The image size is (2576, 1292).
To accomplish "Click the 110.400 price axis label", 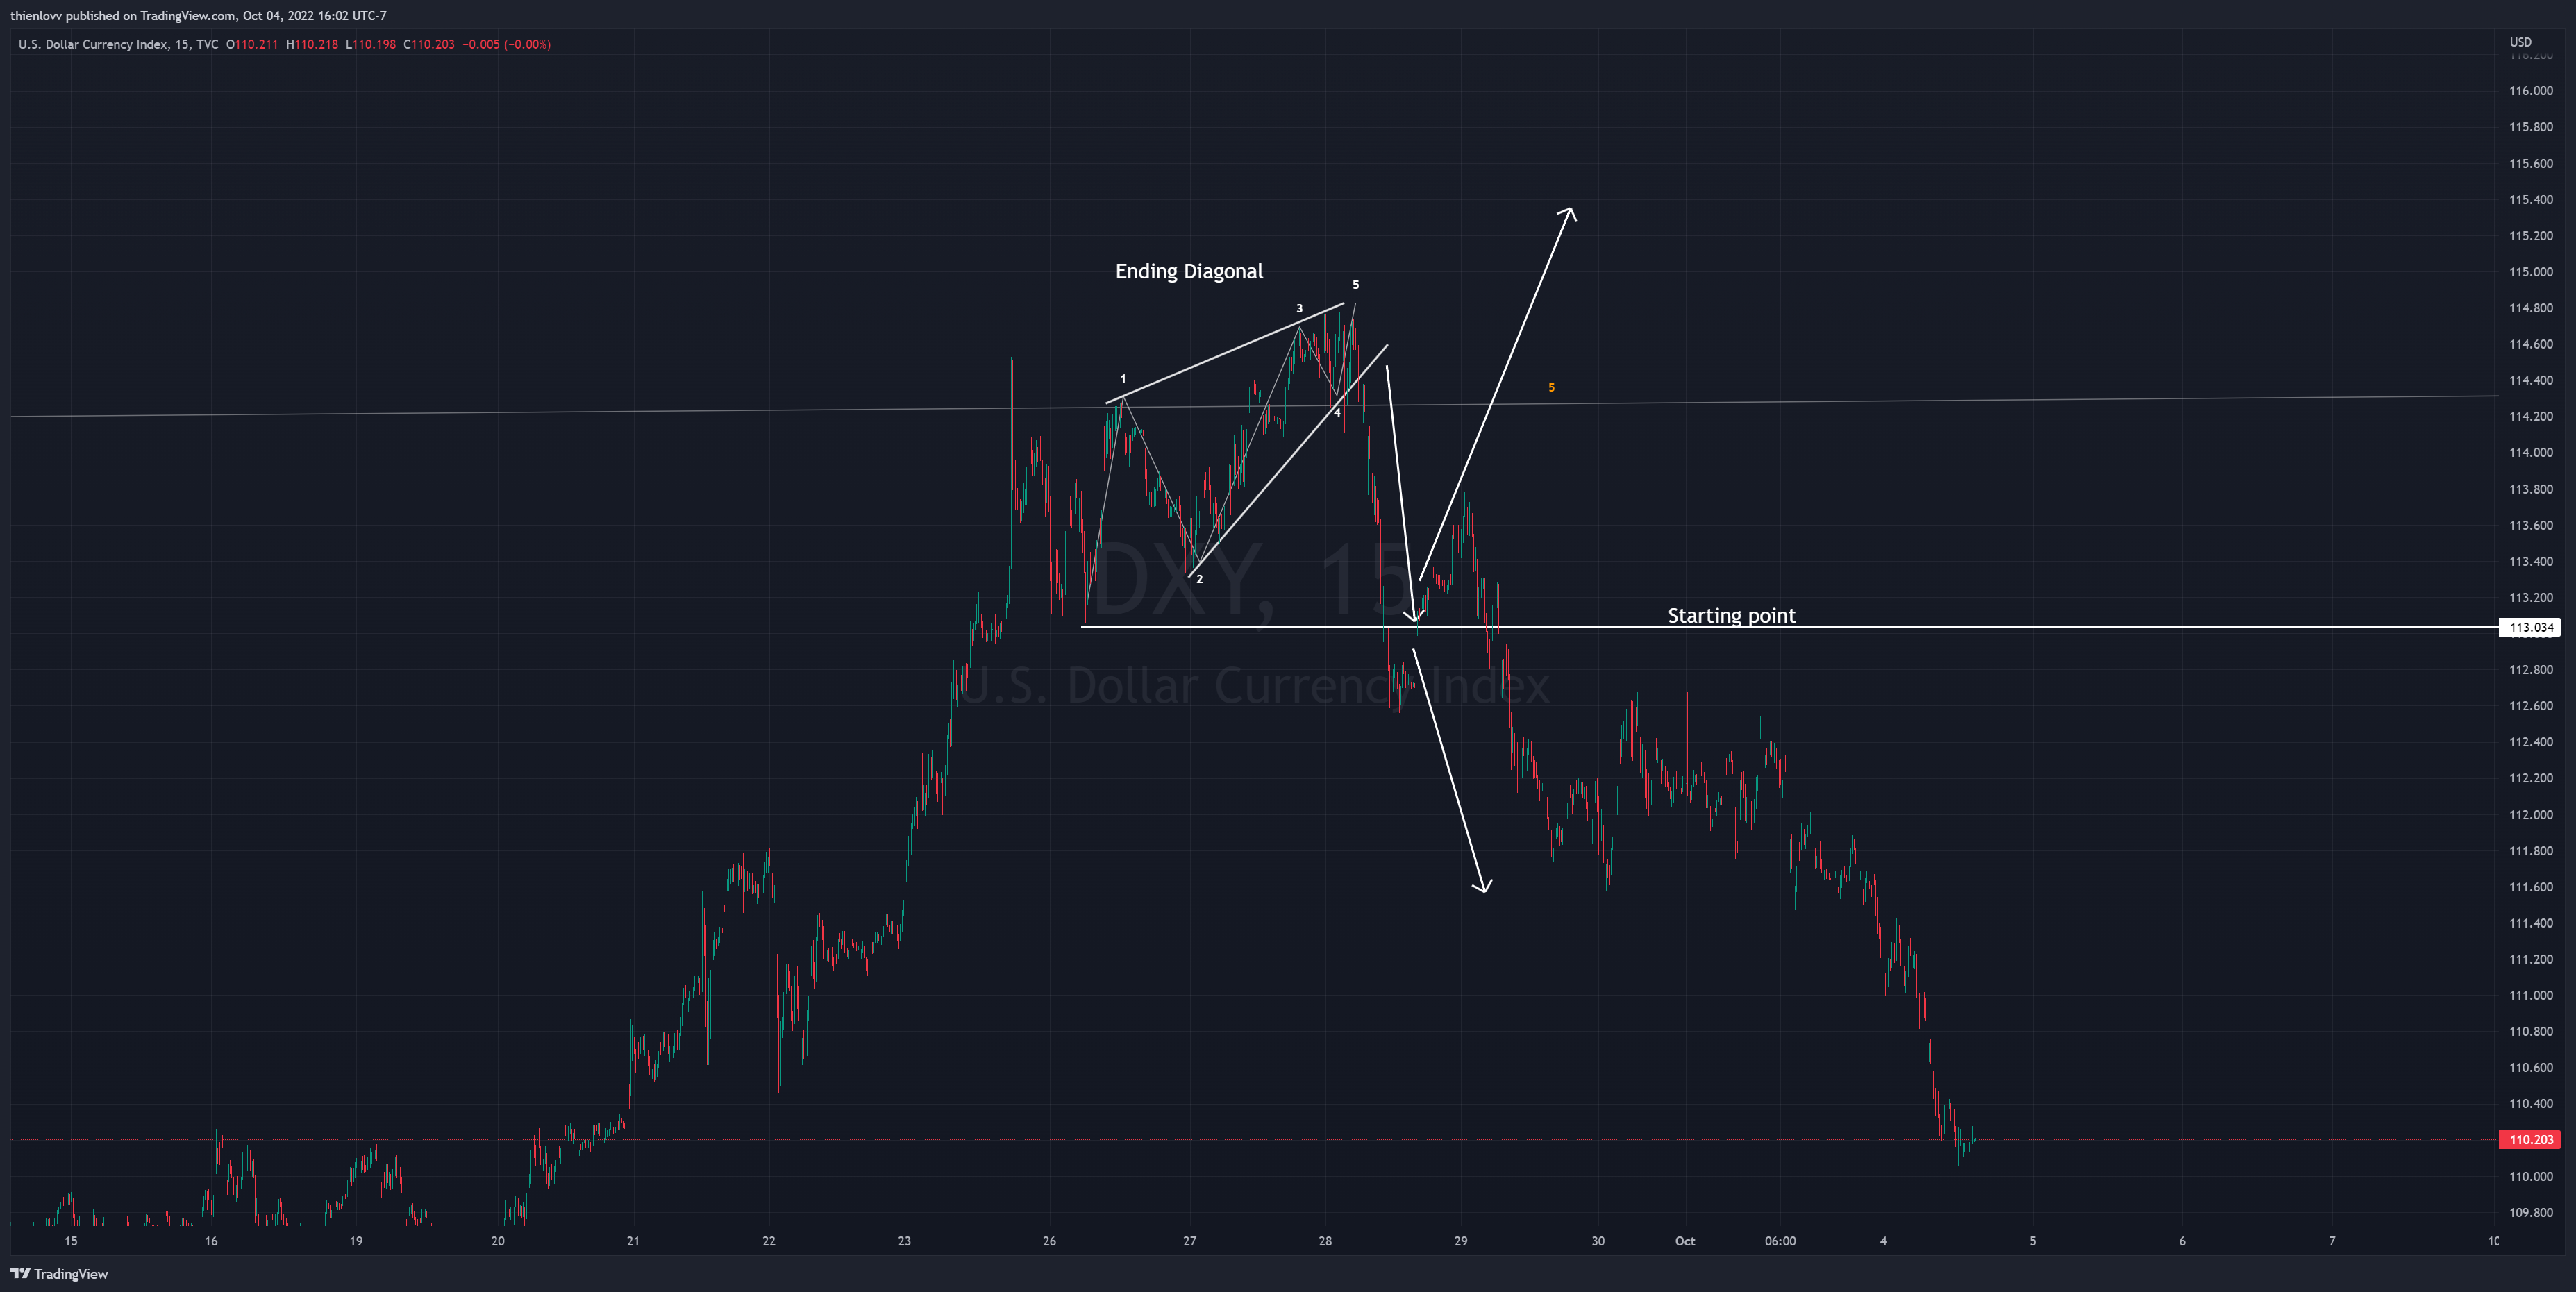I will point(2530,1104).
